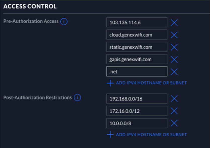This screenshot has height=148, width=210.
Task: Delete the gapis.genexwifi.com entry
Action: click(x=174, y=59)
